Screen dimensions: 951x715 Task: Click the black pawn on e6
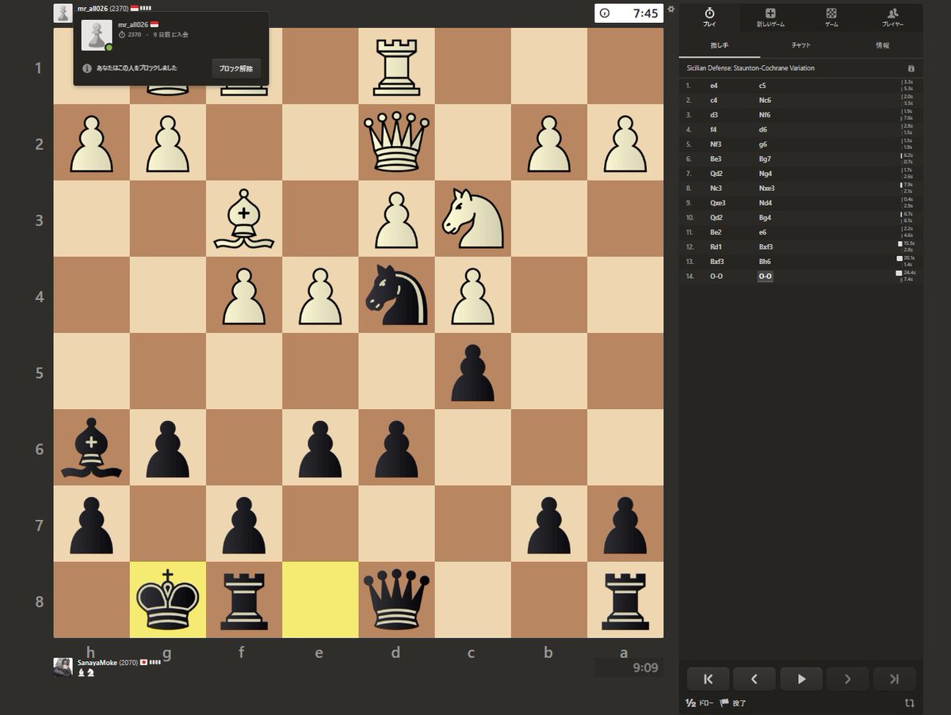(x=320, y=447)
